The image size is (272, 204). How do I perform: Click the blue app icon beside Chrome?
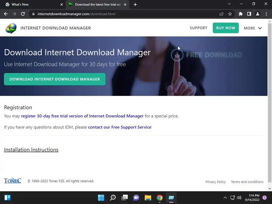tap(171, 198)
